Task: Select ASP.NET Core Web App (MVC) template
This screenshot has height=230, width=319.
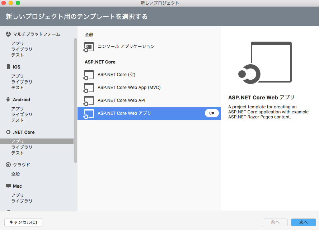Action: coord(149,88)
